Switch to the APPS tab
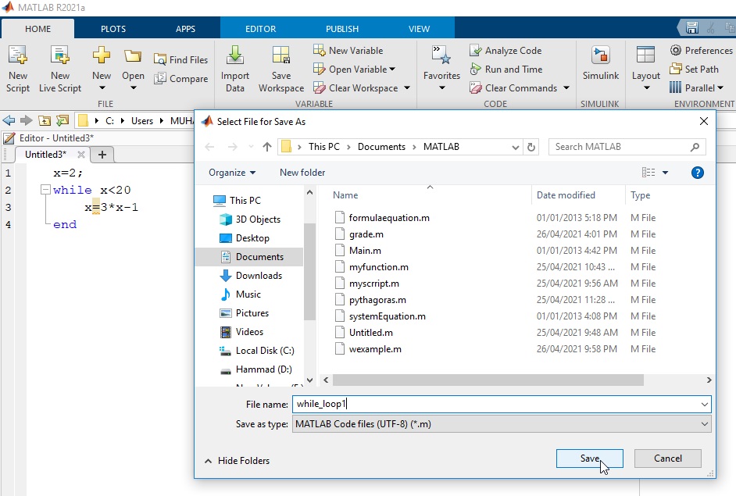The width and height of the screenshot is (736, 496). pyautogui.click(x=185, y=29)
